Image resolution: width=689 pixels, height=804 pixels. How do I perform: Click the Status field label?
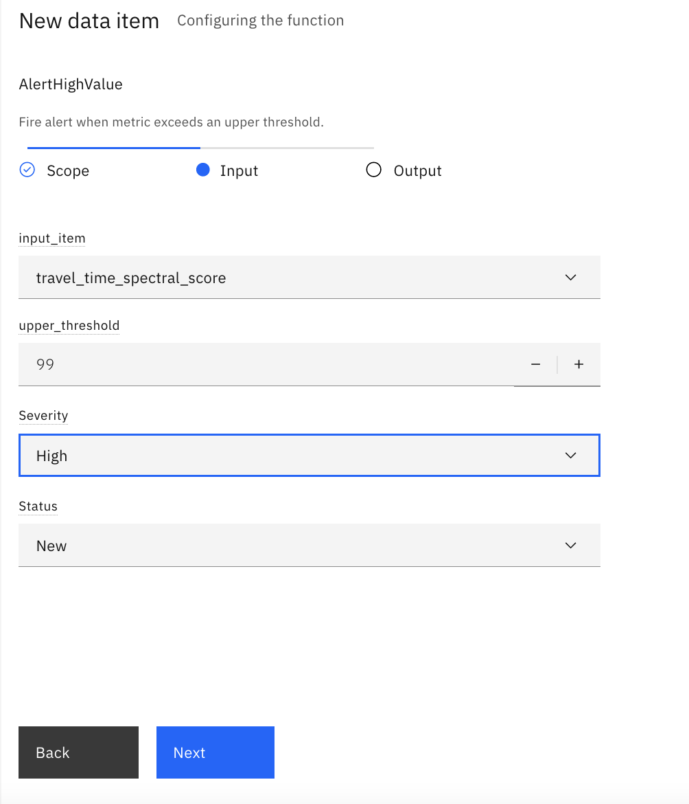point(38,506)
